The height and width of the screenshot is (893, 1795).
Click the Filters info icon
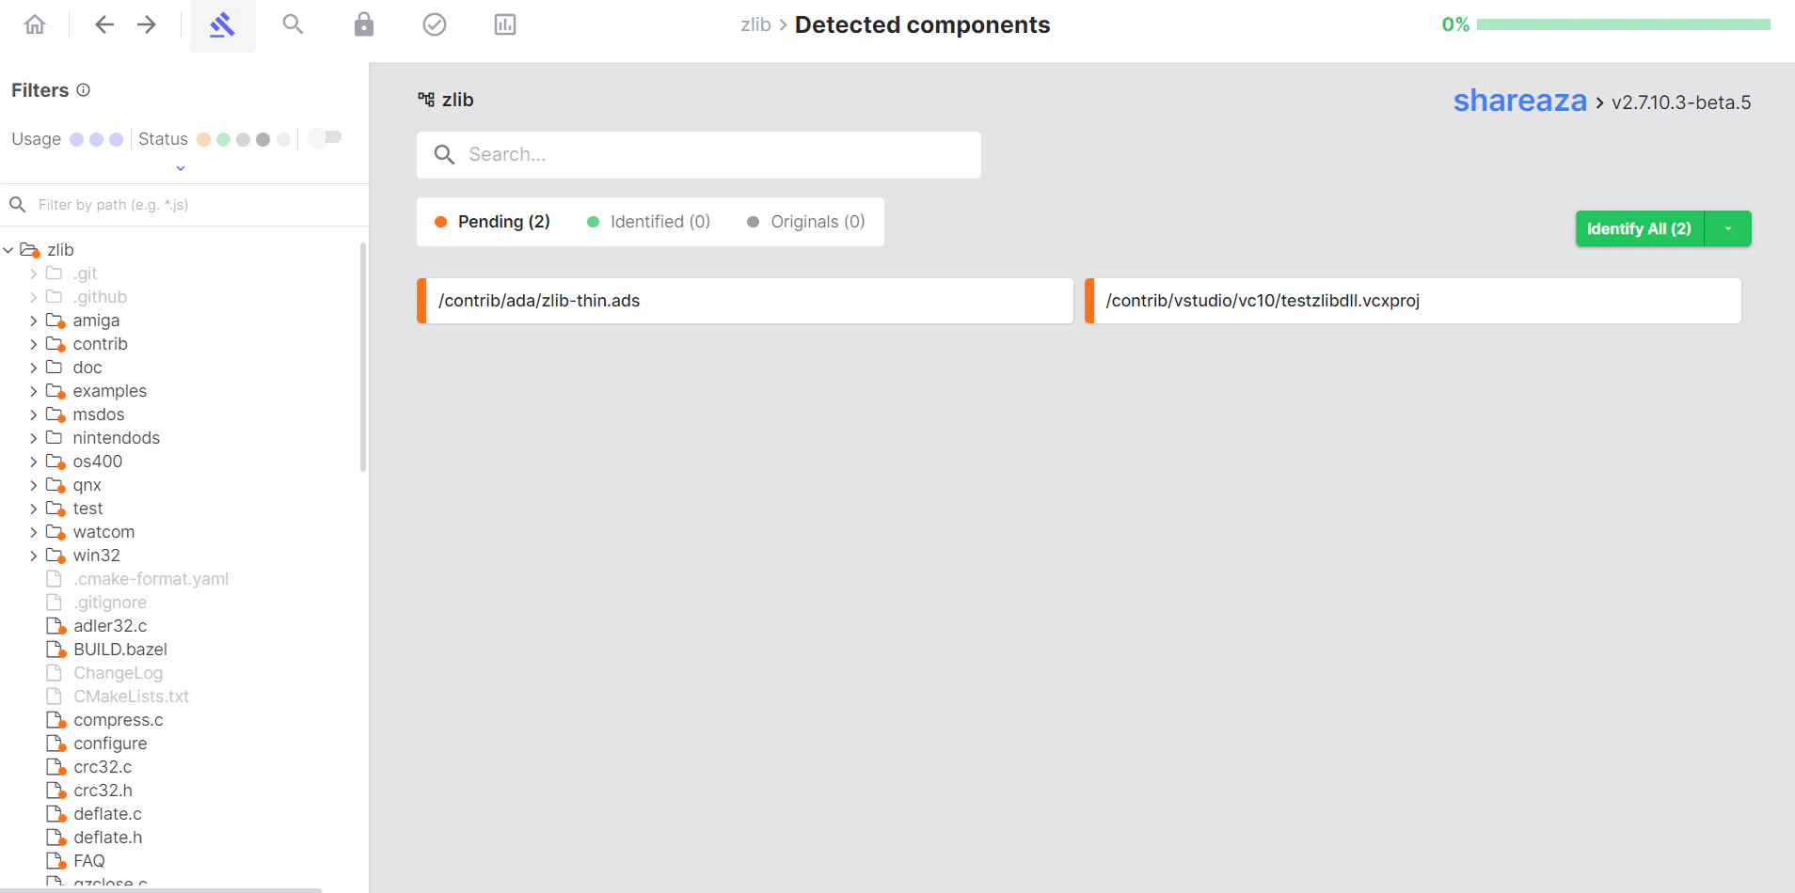tap(84, 89)
